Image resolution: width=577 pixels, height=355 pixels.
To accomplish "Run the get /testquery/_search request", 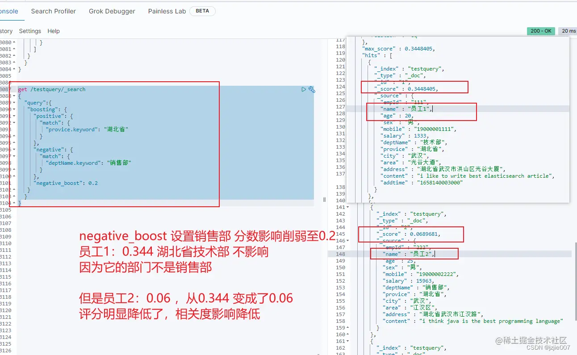I will tap(304, 89).
